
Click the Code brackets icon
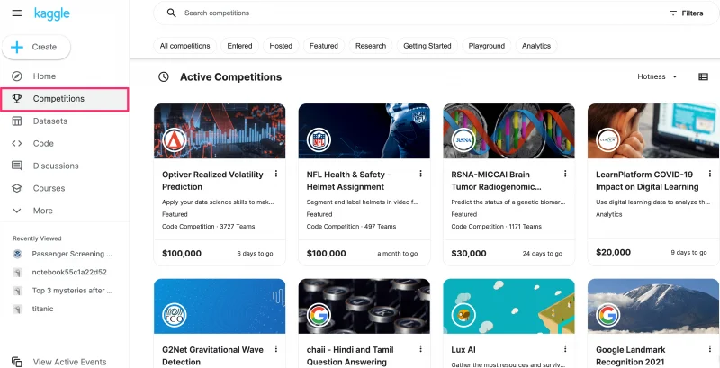click(17, 143)
